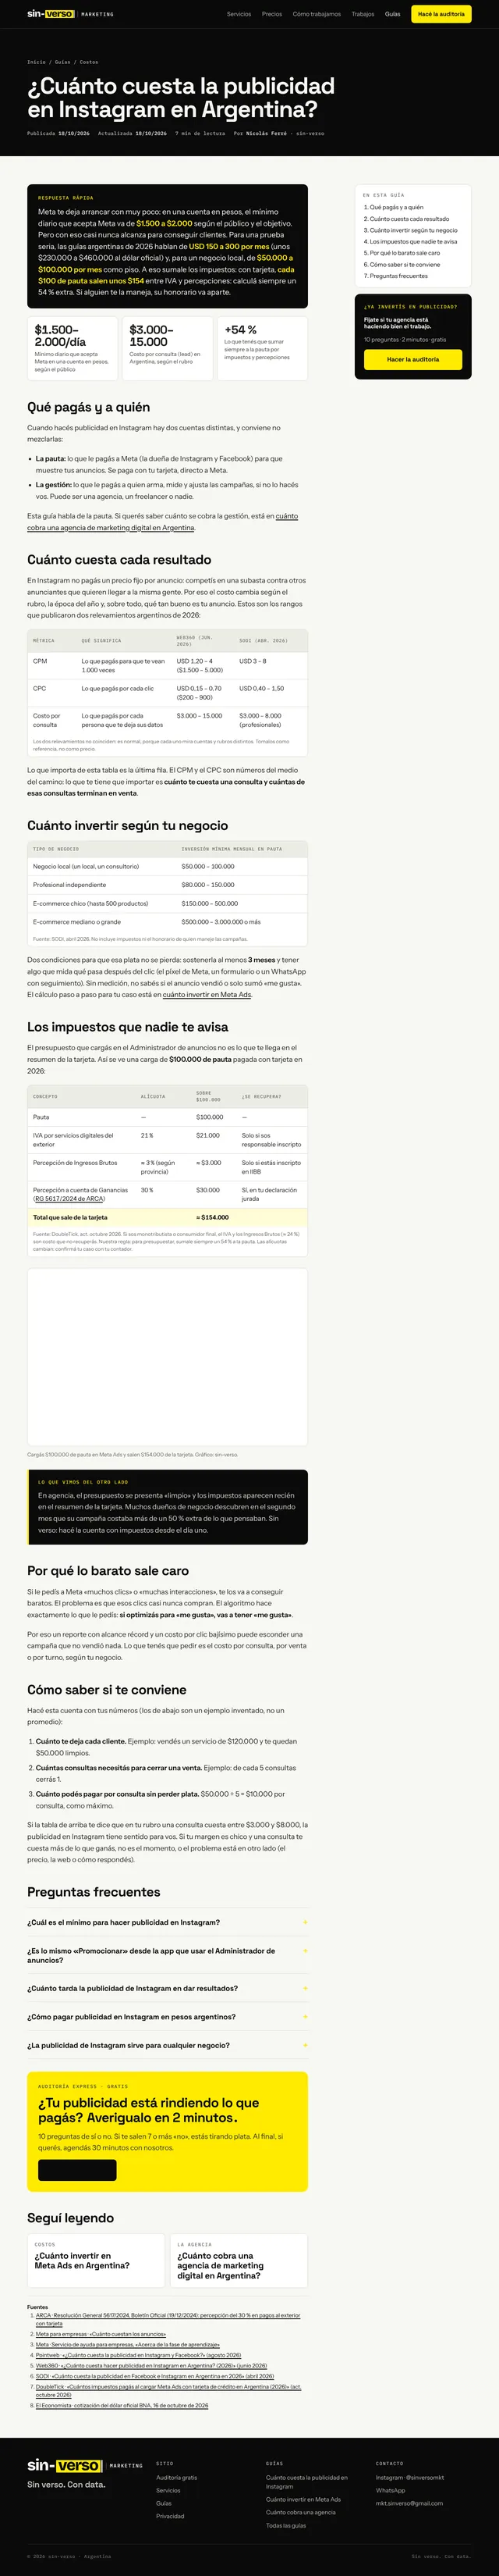Open card '¿Cuánto cobra una agencia de marketing digital?'

pos(239,2261)
